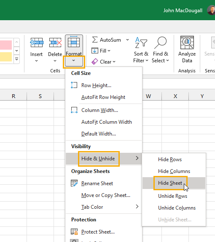This screenshot has height=242, width=215.
Task: Choose Move or Copy Sheet...
Action: pos(104,195)
